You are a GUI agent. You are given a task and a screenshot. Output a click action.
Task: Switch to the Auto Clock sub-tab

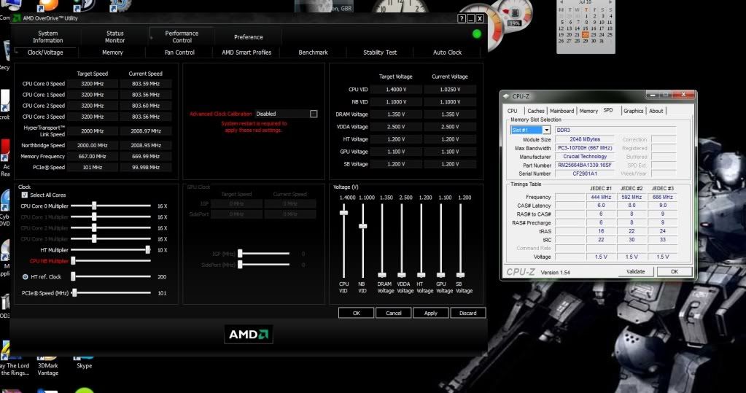click(447, 52)
